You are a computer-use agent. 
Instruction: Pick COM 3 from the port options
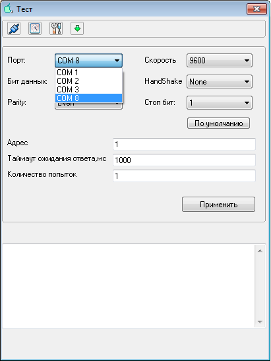[x=88, y=90]
